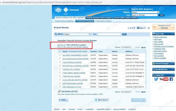
Task: Click the Quick Links panel icon
Action: coord(154,34)
